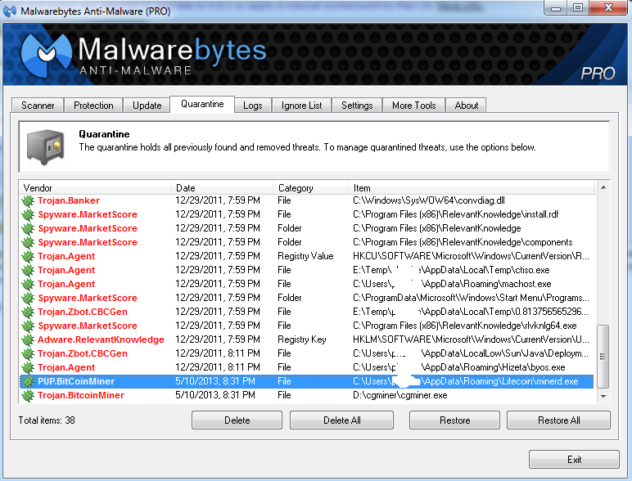Sort list by Item column header
The width and height of the screenshot is (632, 481).
pyautogui.click(x=472, y=187)
